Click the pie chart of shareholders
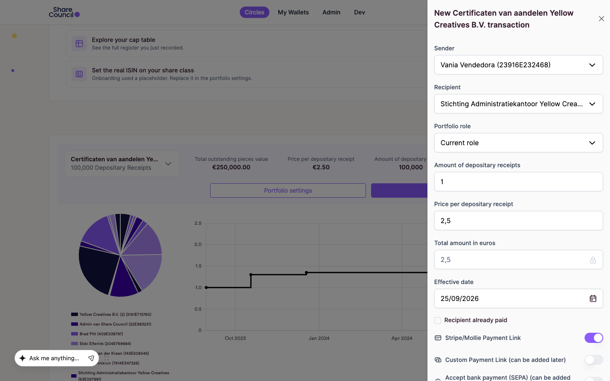610x381 pixels. 120,255
